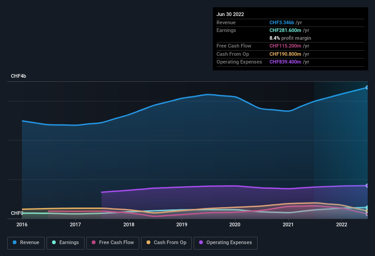The image size is (375, 256).
Task: Click the 2016 x-axis label
Action: tap(22, 224)
